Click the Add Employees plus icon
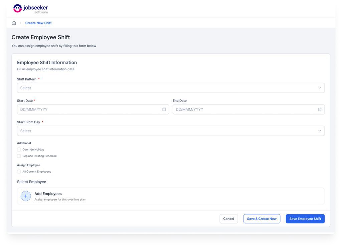This screenshot has width=342, height=247. pos(26,196)
